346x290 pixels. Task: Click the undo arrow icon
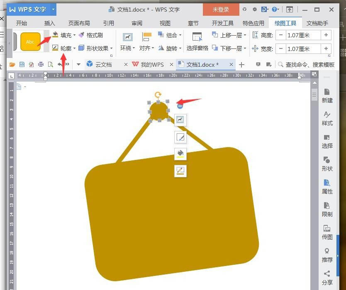click(x=60, y=64)
